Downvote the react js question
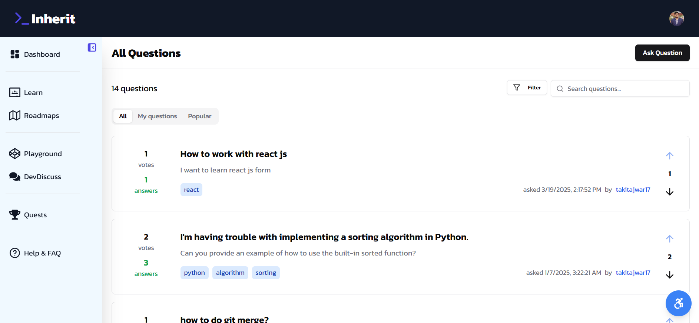 pos(669,192)
